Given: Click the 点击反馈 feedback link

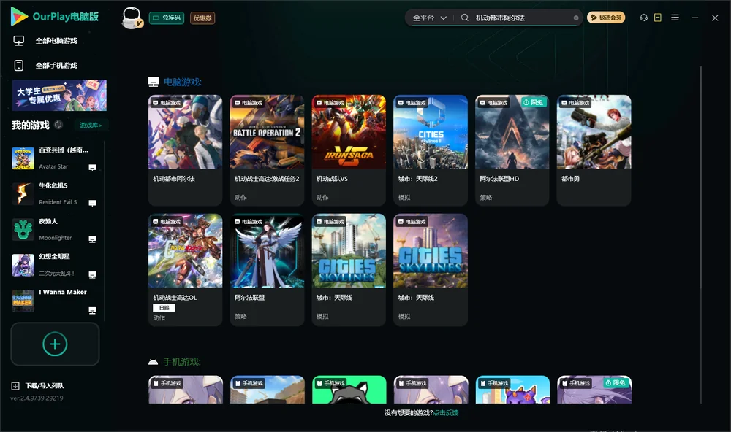Looking at the screenshot, I should click(x=446, y=412).
